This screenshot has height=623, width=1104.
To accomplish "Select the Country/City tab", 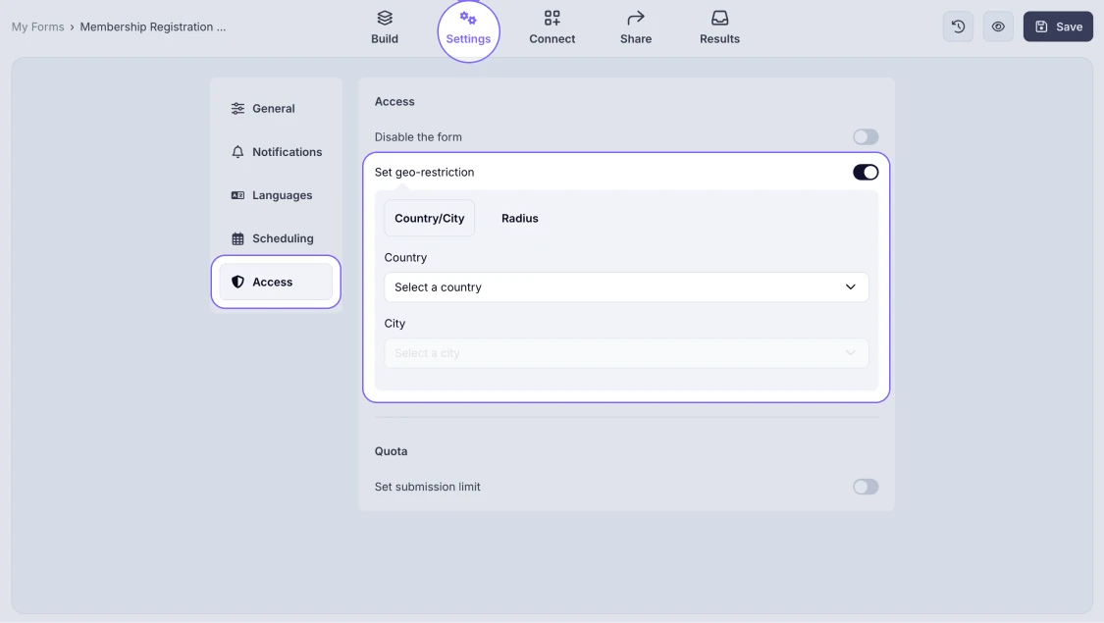I will pos(429,219).
